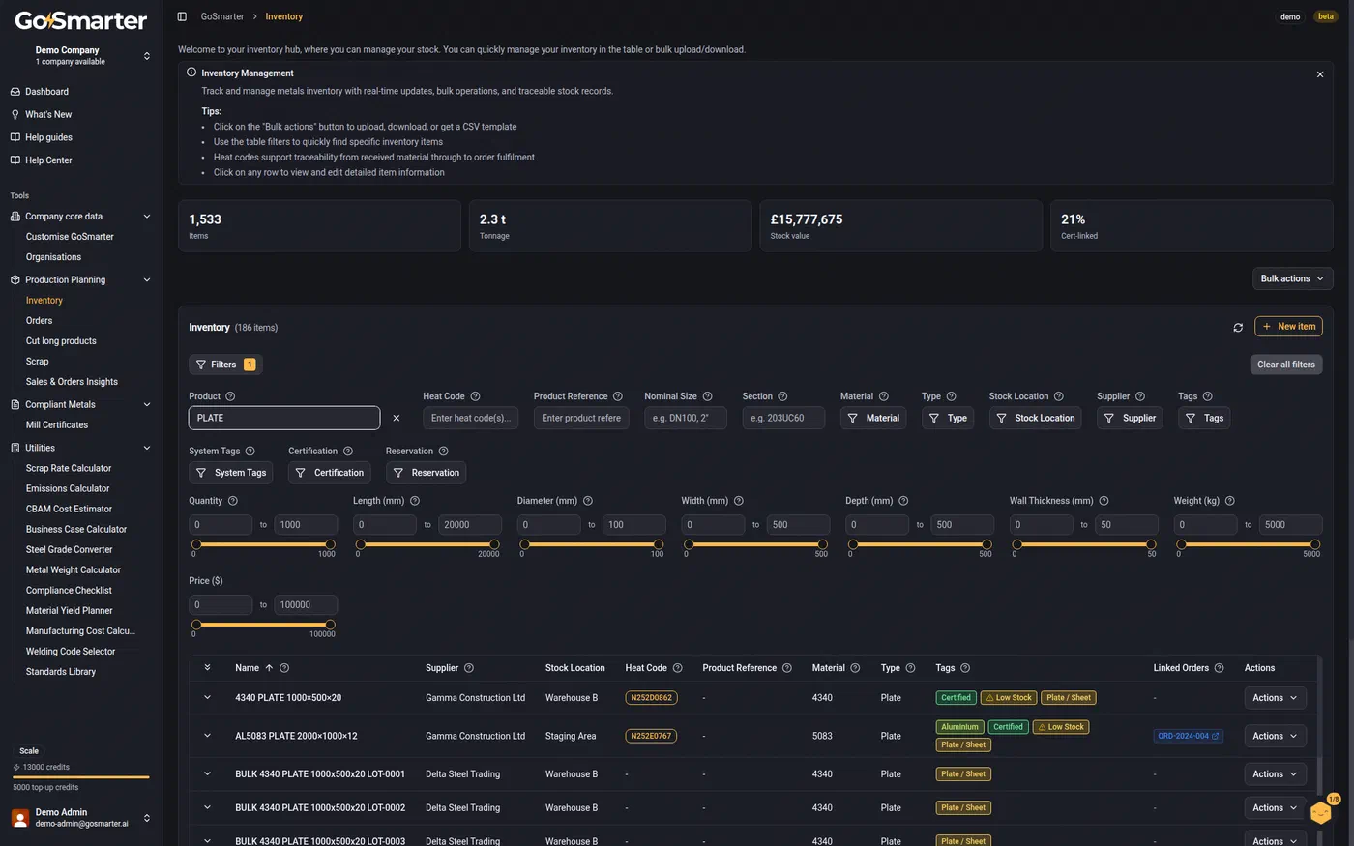Open the Reservation filter button
This screenshot has height=846, width=1354.
tap(426, 473)
